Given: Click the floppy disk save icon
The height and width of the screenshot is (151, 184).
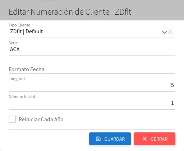Looking at the screenshot, I should tap(98, 139).
